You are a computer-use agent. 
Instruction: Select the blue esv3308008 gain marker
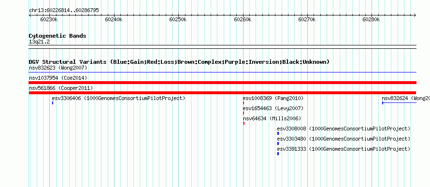point(278,133)
